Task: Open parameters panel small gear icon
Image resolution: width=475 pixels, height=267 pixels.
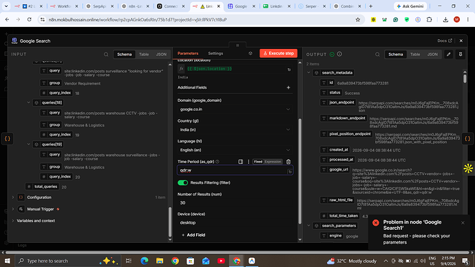Action: click(x=250, y=53)
